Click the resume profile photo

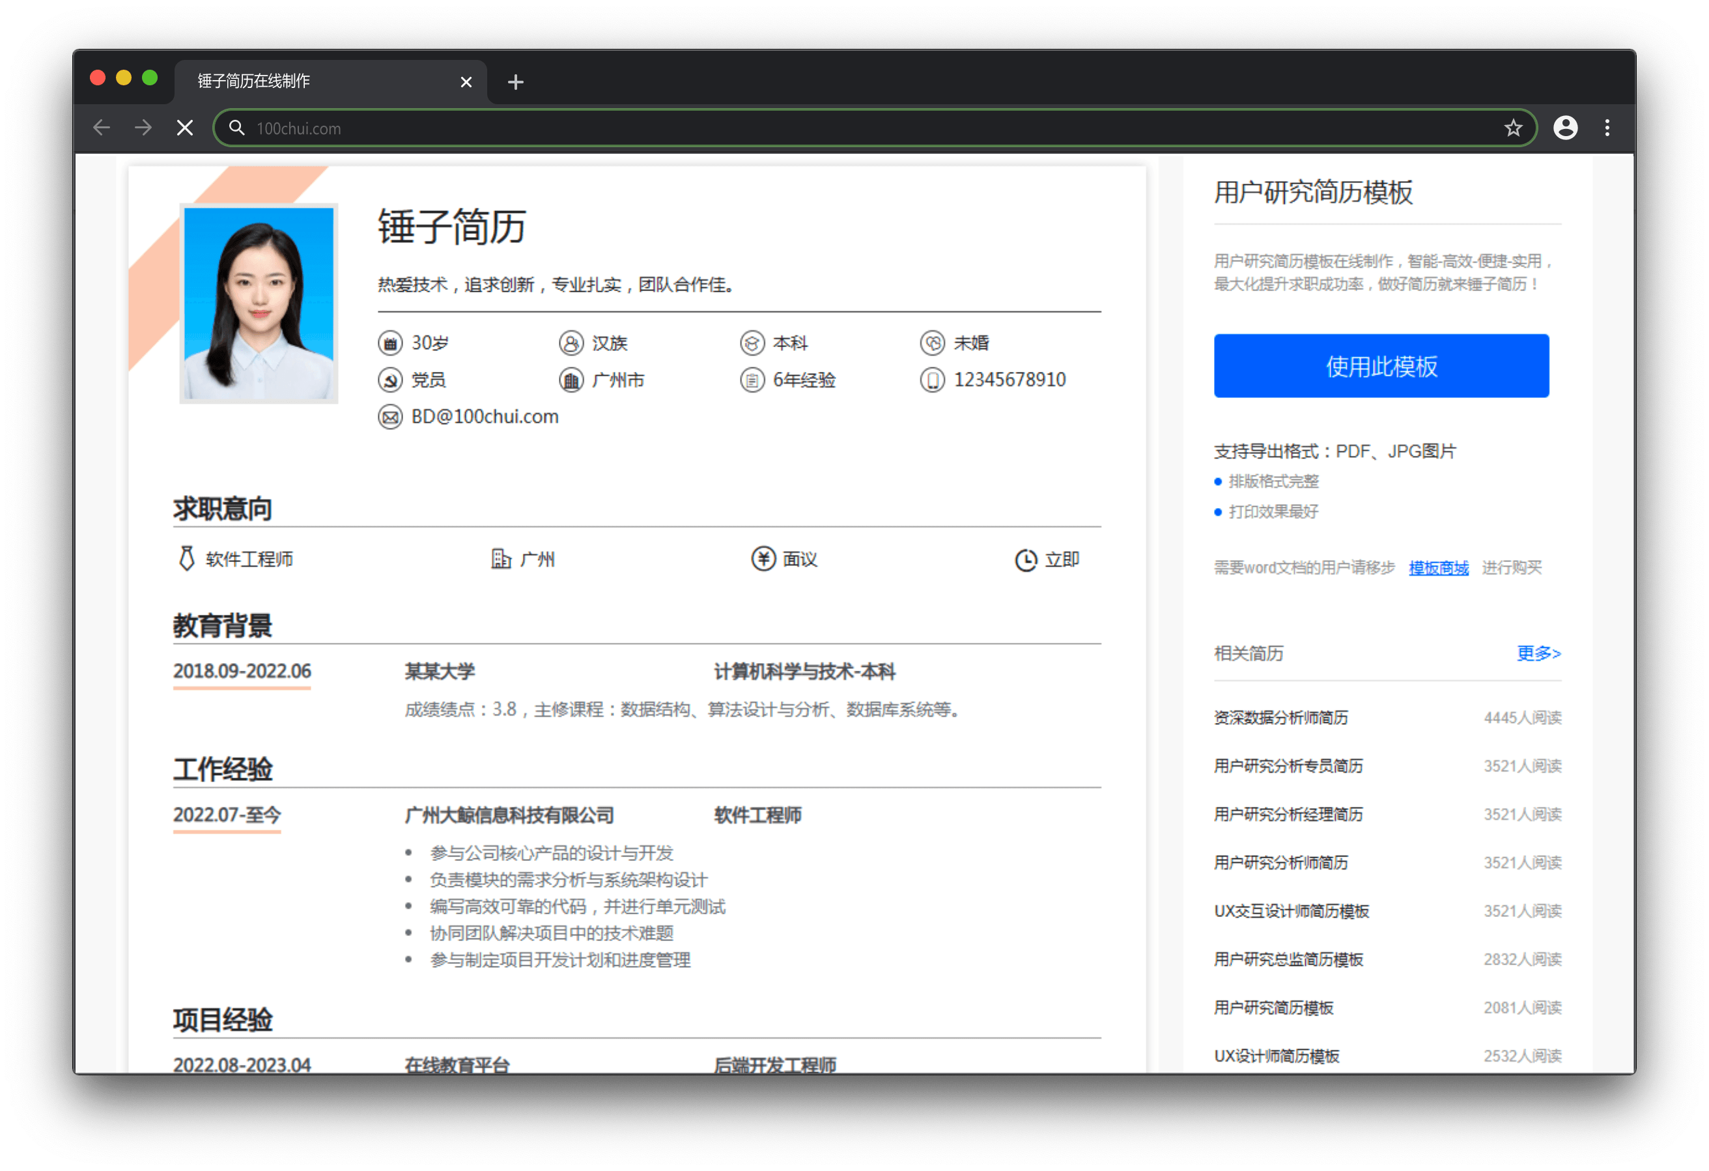(x=258, y=303)
